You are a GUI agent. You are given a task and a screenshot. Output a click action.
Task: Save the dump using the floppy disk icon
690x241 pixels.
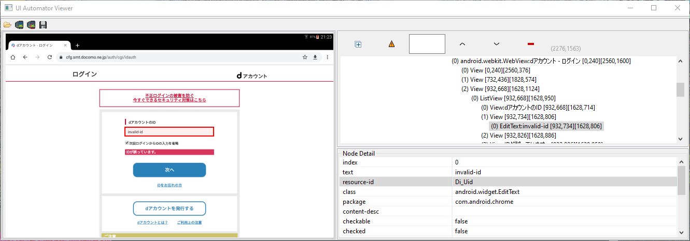click(43, 25)
